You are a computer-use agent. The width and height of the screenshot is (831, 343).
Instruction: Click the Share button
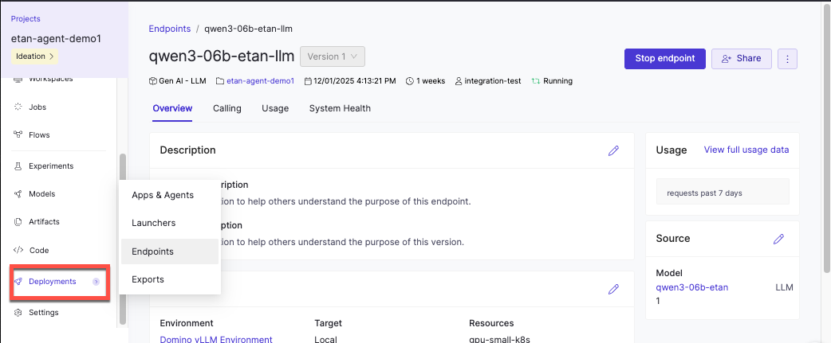[741, 59]
